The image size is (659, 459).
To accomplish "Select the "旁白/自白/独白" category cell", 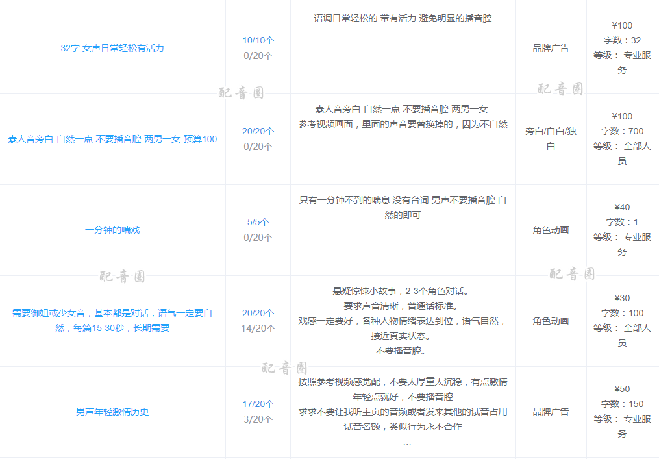I will coord(551,139).
